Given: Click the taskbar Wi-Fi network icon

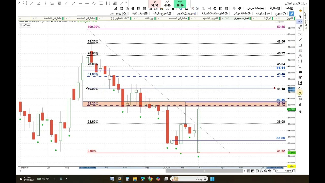Looking at the screenshot, I should 48,179.
